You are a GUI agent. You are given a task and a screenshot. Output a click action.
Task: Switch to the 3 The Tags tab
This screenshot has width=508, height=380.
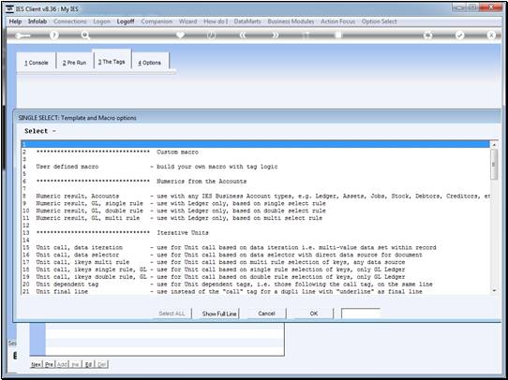pos(112,61)
